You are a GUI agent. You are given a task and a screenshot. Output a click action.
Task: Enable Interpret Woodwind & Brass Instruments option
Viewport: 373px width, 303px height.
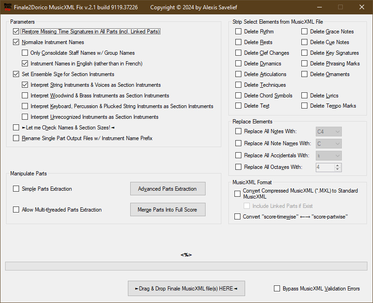point(25,96)
